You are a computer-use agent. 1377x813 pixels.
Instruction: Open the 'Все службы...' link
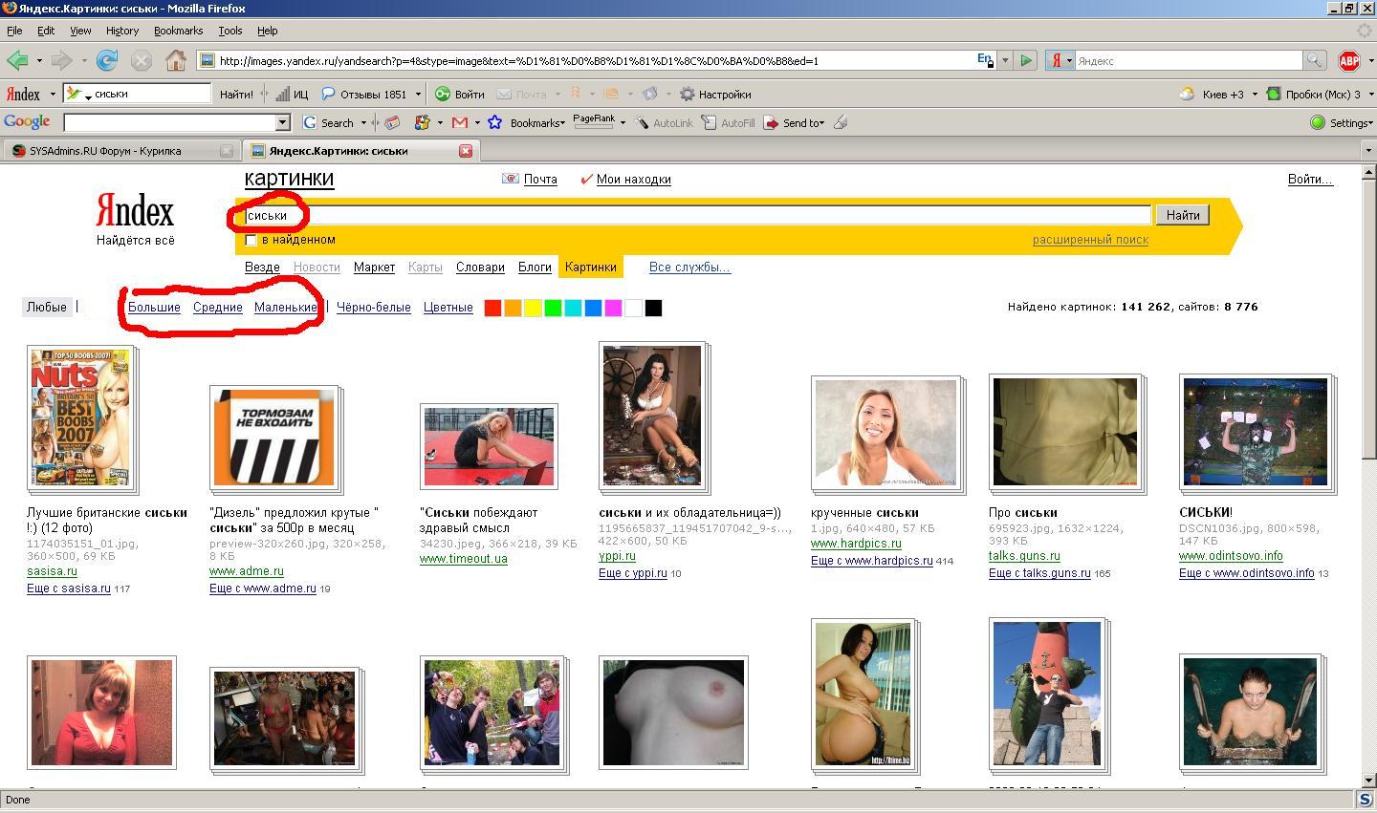689,267
